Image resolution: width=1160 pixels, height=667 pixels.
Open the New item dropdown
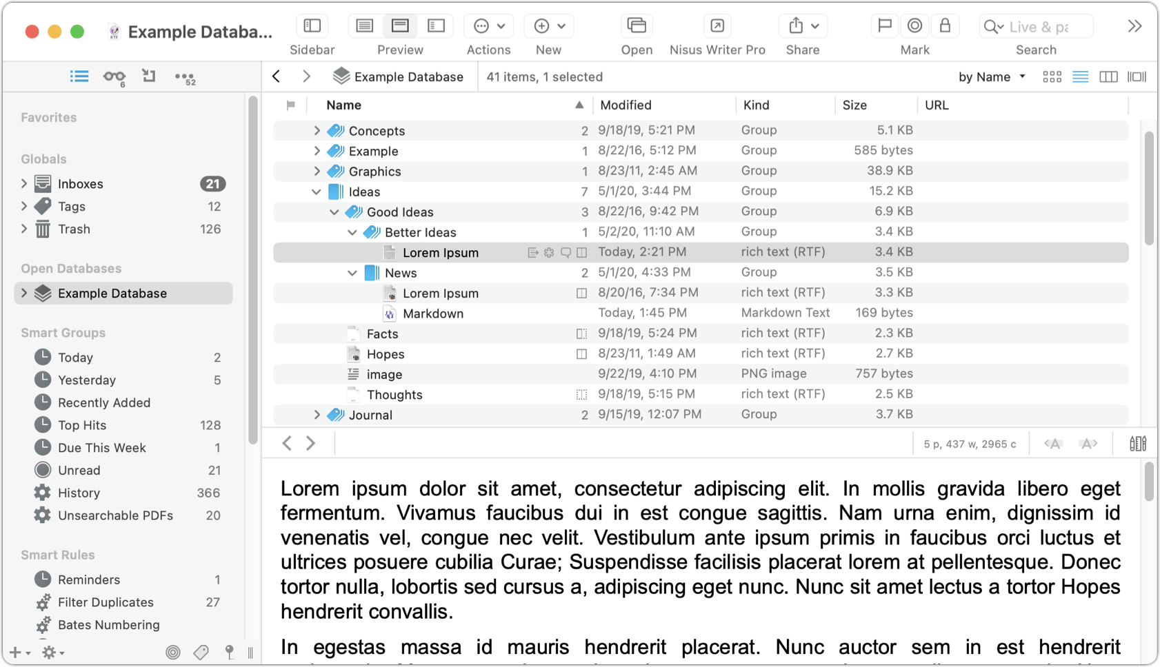(549, 26)
